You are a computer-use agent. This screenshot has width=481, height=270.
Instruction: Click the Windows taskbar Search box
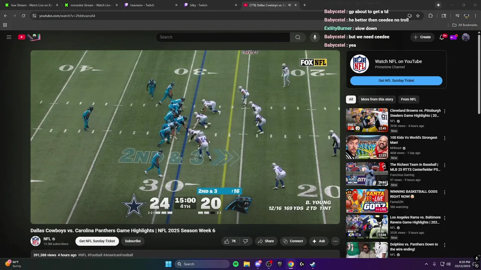click(203, 264)
